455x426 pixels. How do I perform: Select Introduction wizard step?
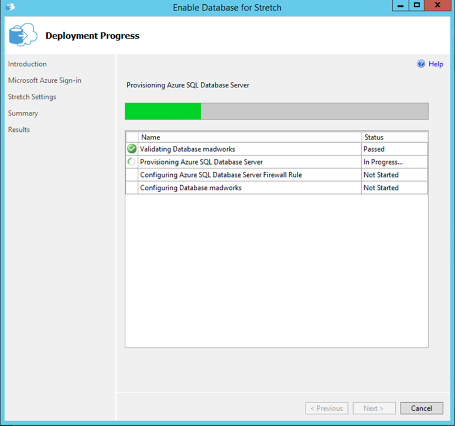click(x=28, y=64)
